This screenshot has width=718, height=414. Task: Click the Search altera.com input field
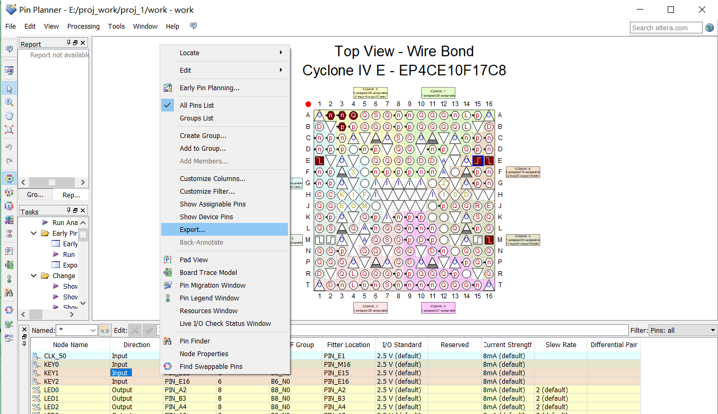click(667, 28)
